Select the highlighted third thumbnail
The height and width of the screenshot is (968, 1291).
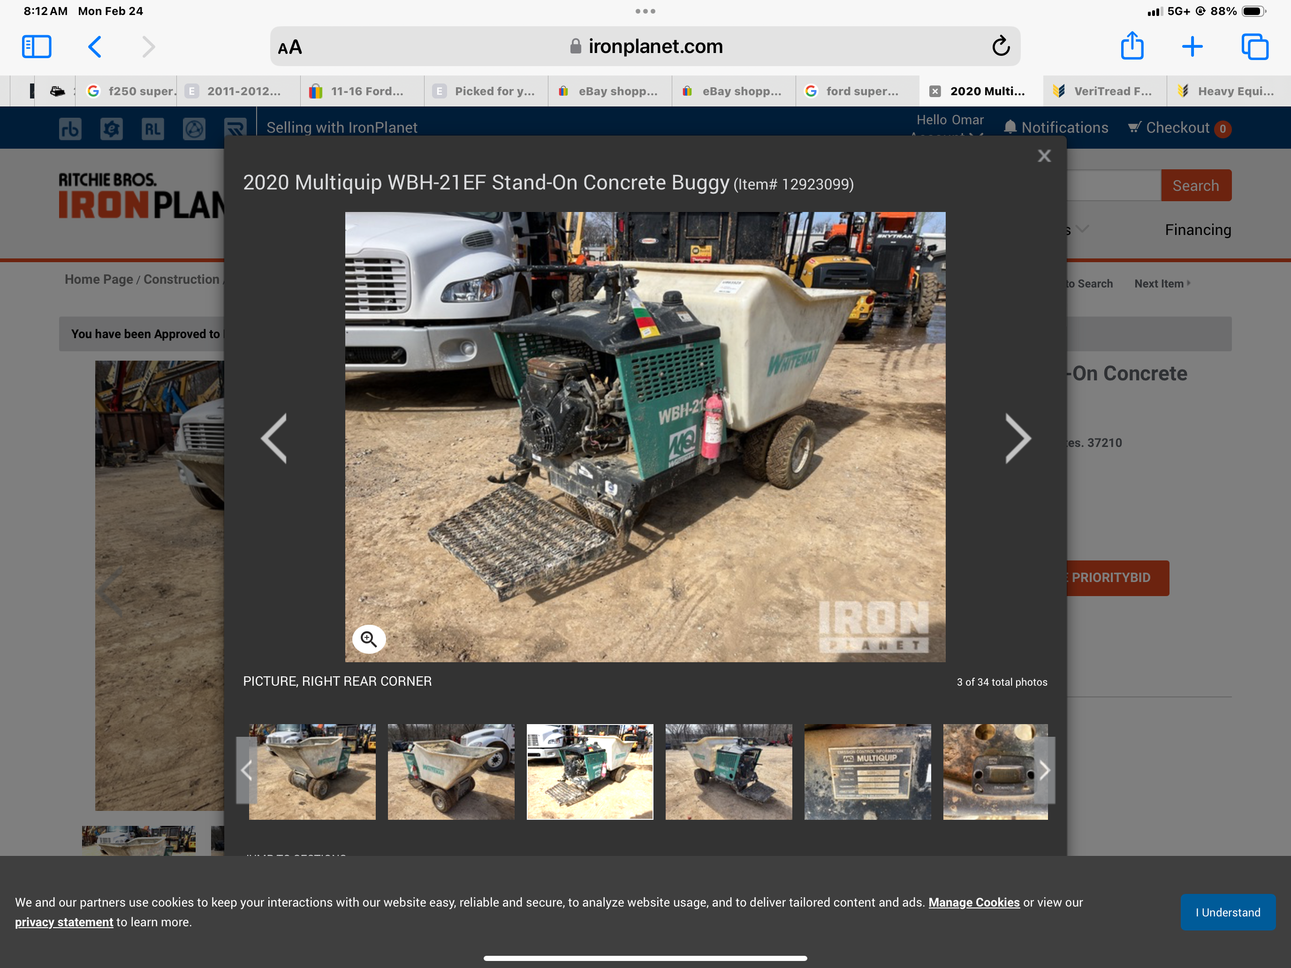point(590,771)
